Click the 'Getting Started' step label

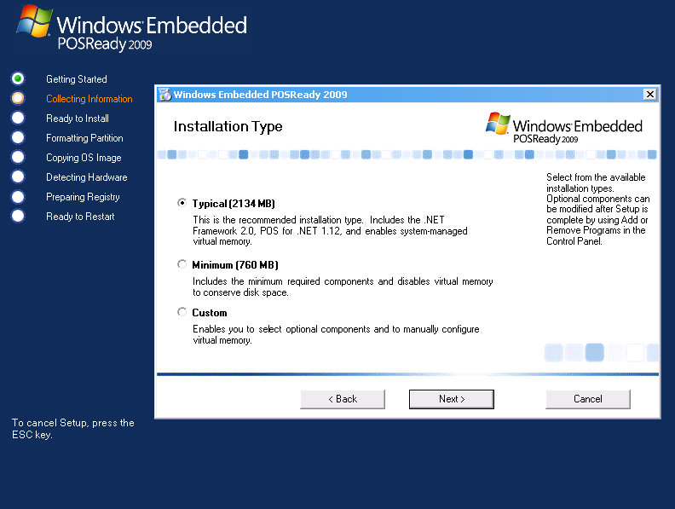(x=77, y=79)
